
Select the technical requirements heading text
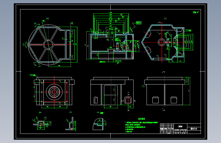coord(141,119)
